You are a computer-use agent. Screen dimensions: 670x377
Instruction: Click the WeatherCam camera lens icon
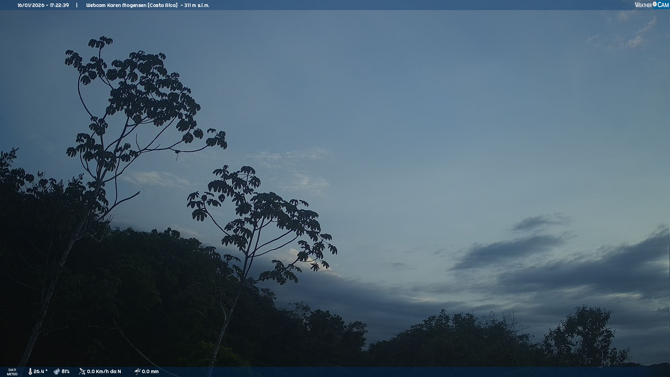tap(655, 4)
